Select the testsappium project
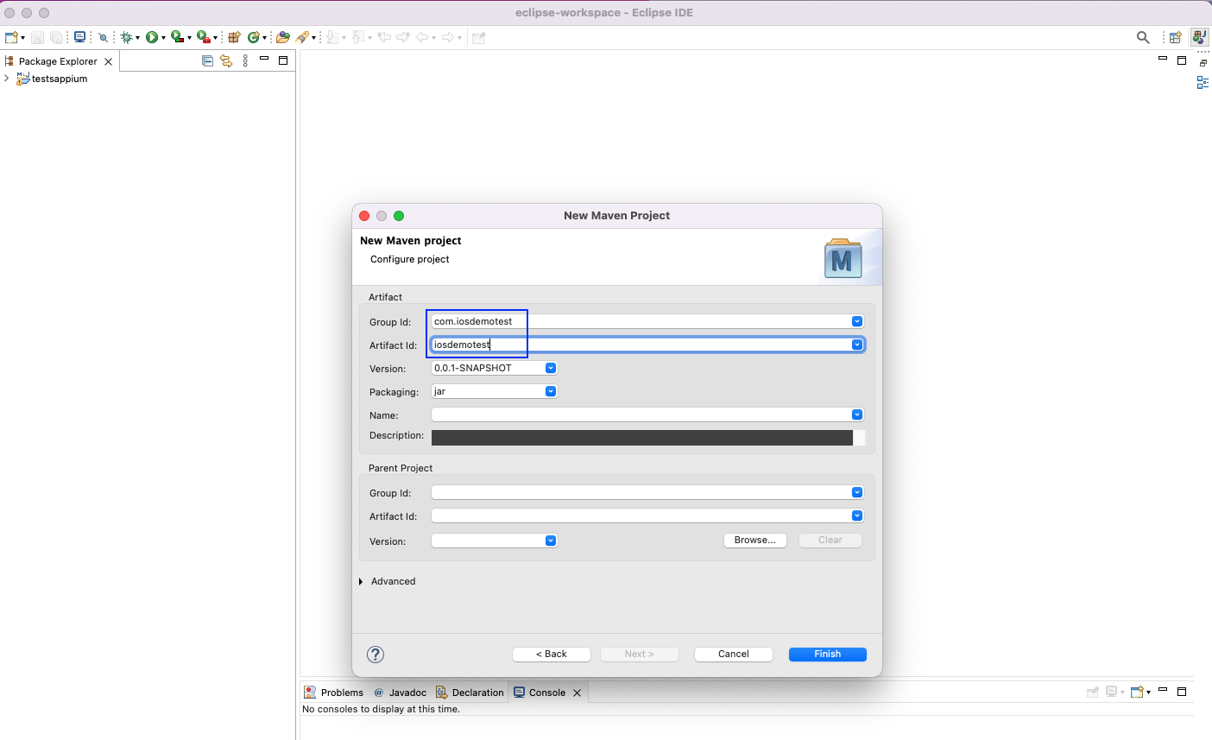Viewport: 1212px width, 740px height. point(60,79)
